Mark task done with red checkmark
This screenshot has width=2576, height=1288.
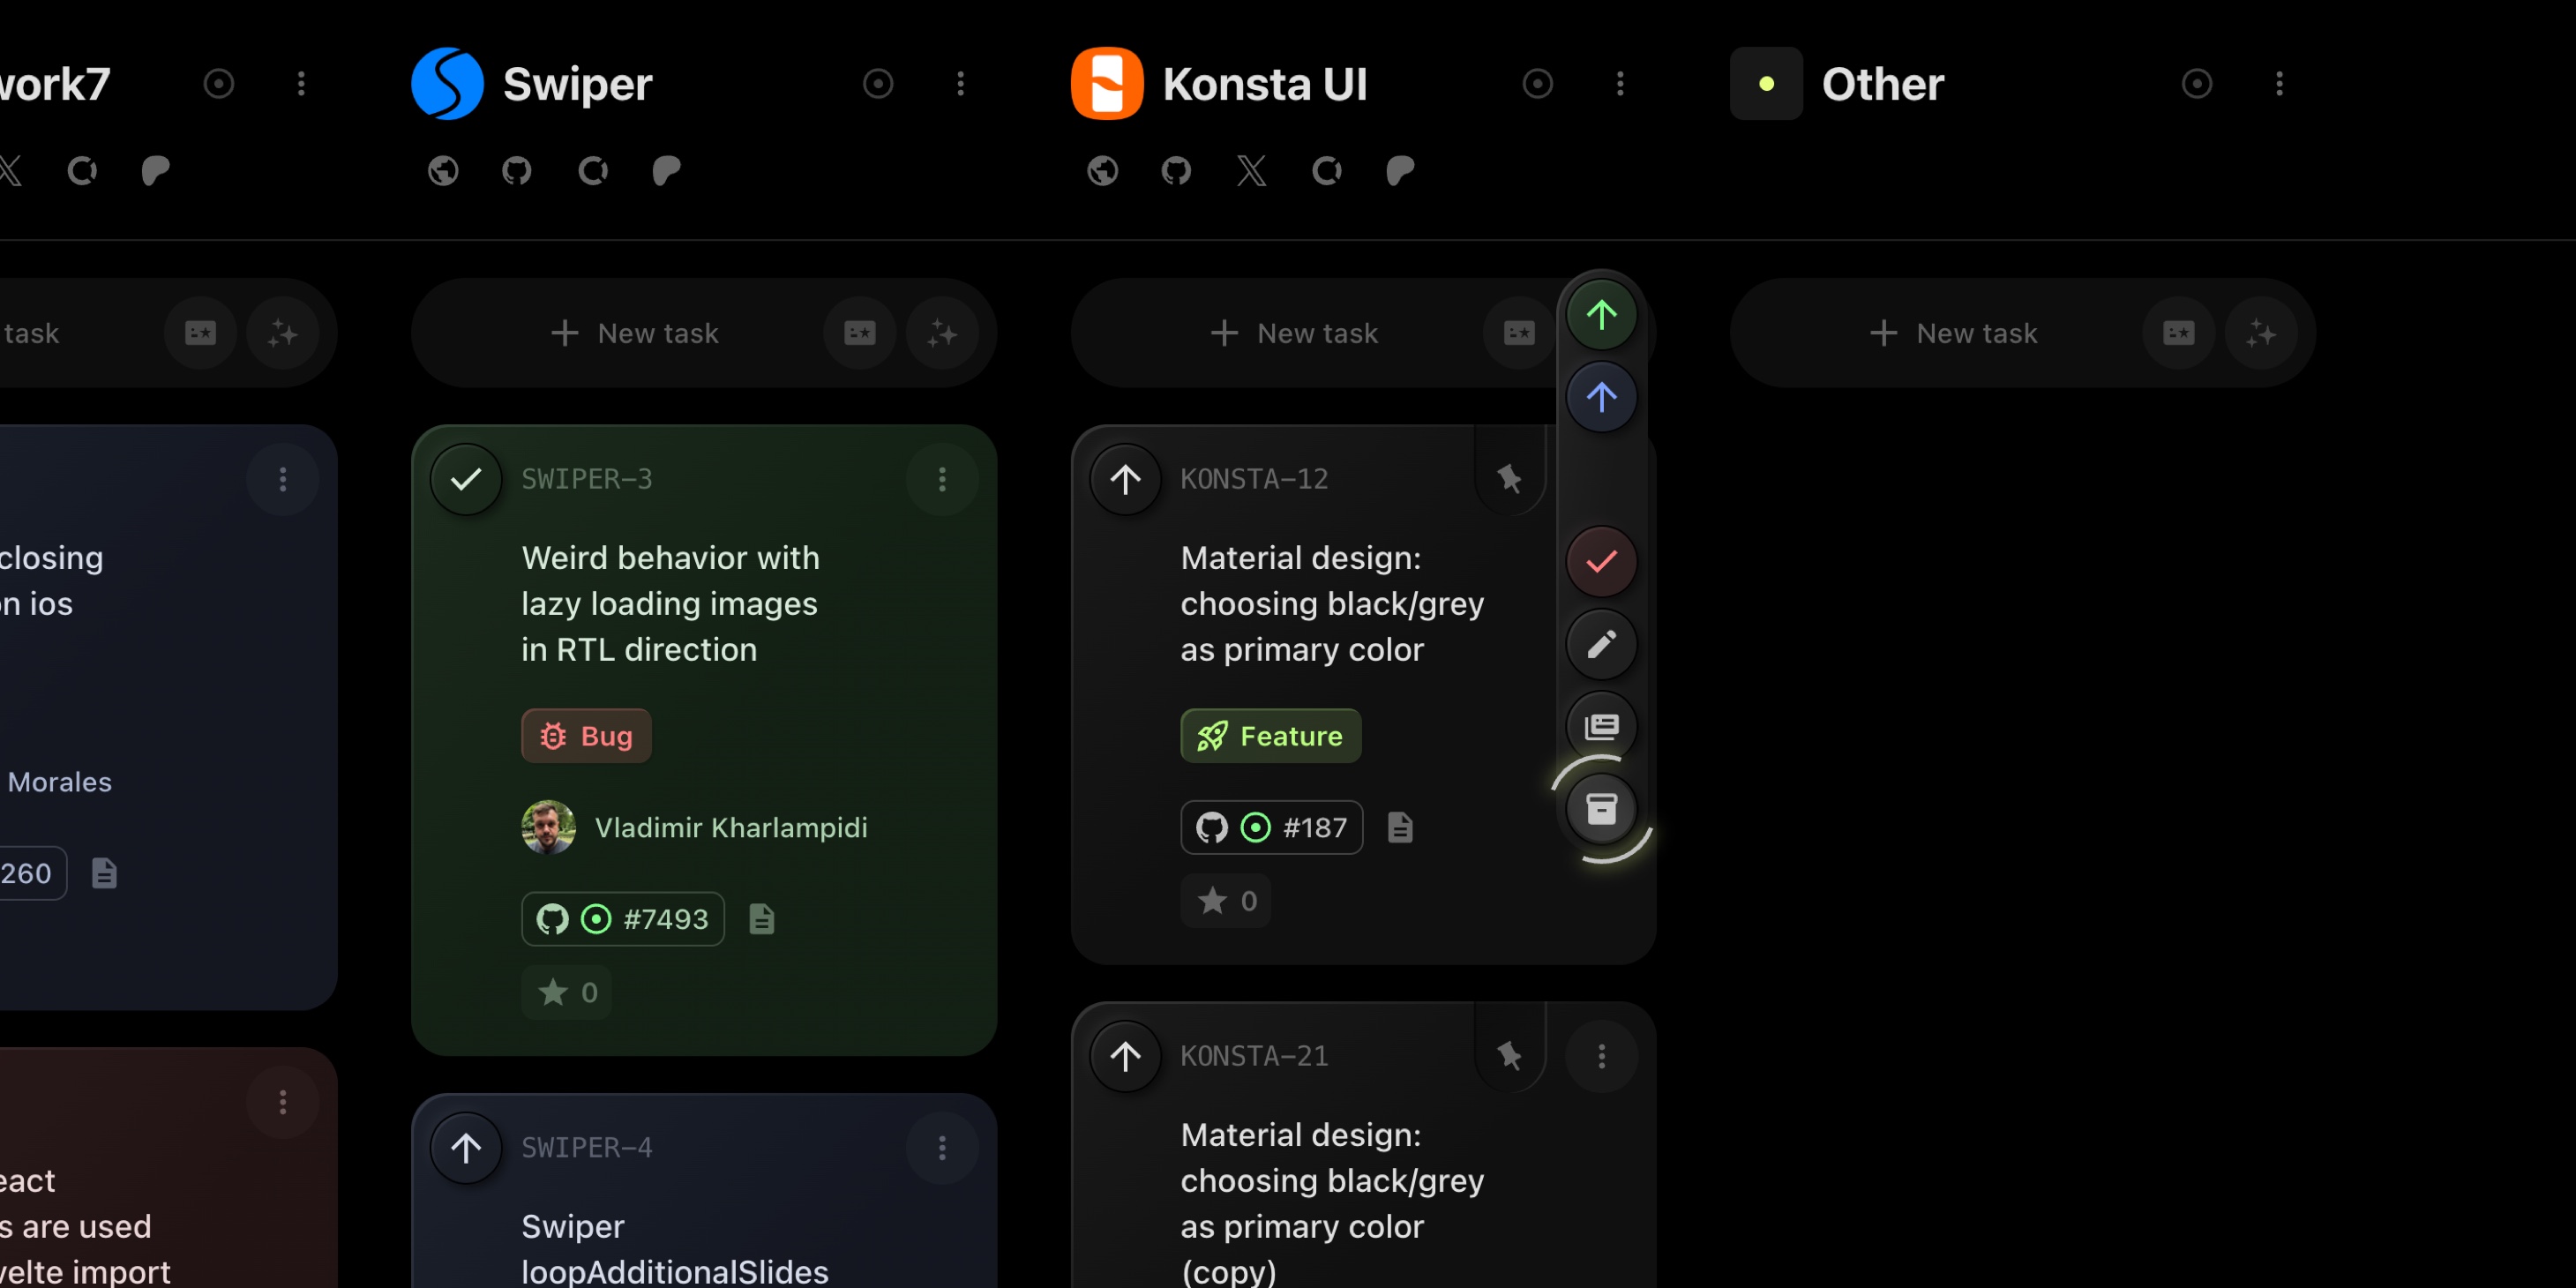(1601, 561)
